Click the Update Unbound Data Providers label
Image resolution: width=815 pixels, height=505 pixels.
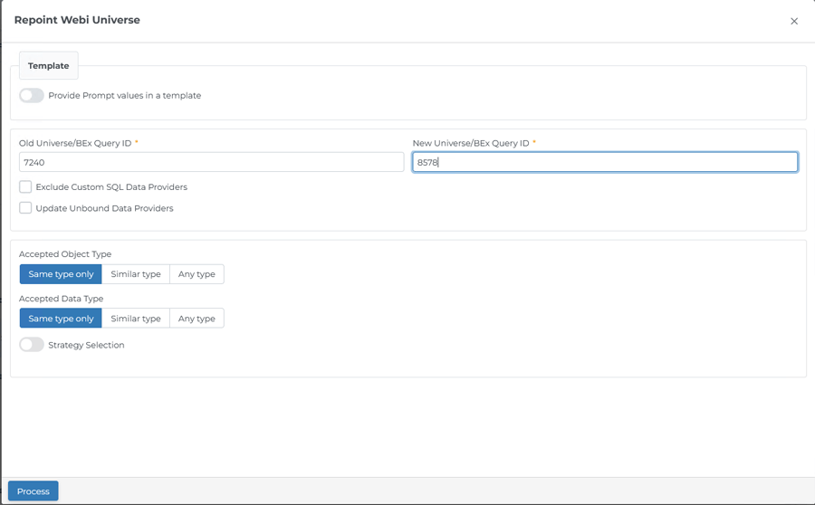[104, 208]
